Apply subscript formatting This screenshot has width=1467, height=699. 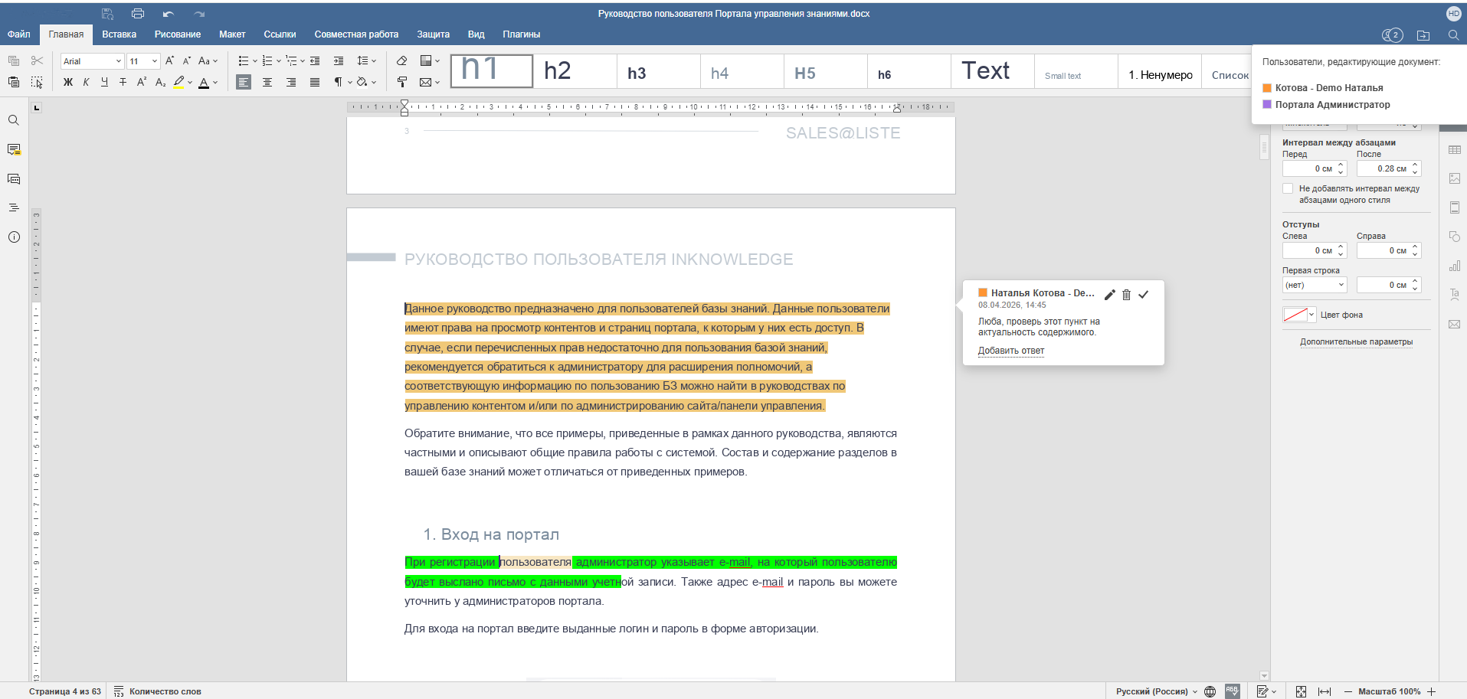click(x=160, y=82)
